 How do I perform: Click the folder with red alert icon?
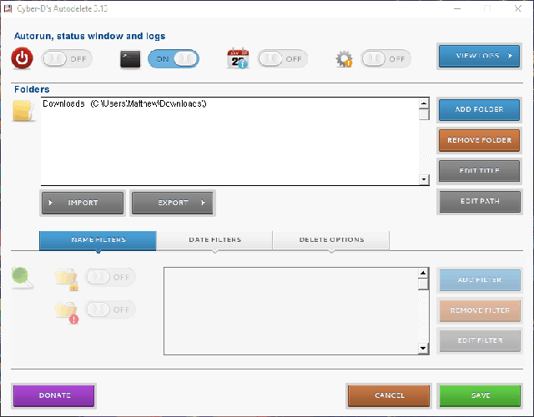[67, 312]
